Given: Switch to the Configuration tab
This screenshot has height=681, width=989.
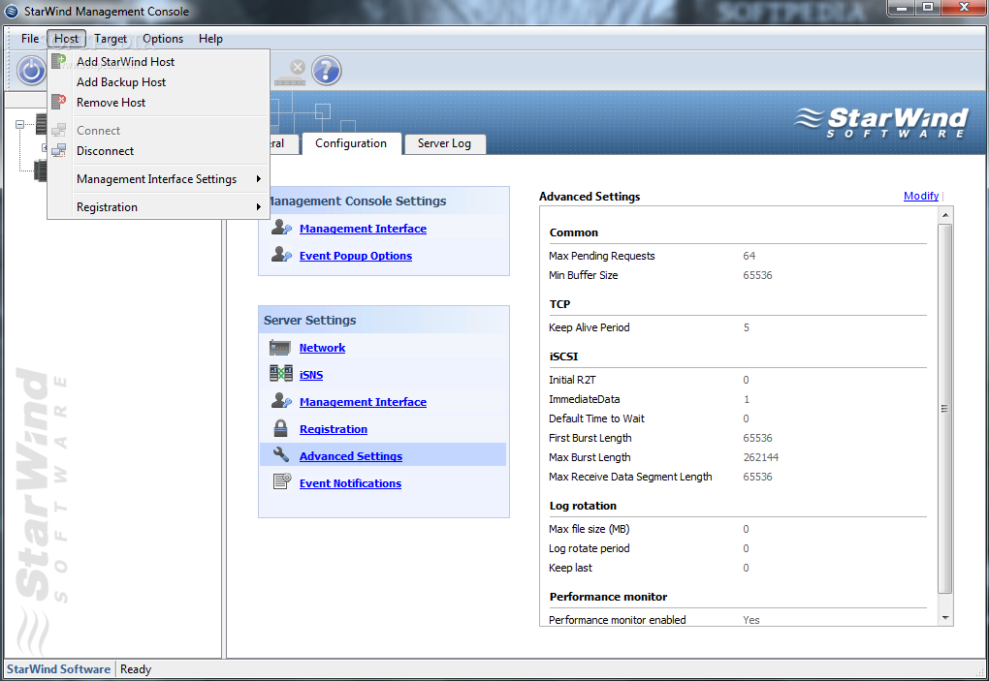Looking at the screenshot, I should pyautogui.click(x=351, y=143).
